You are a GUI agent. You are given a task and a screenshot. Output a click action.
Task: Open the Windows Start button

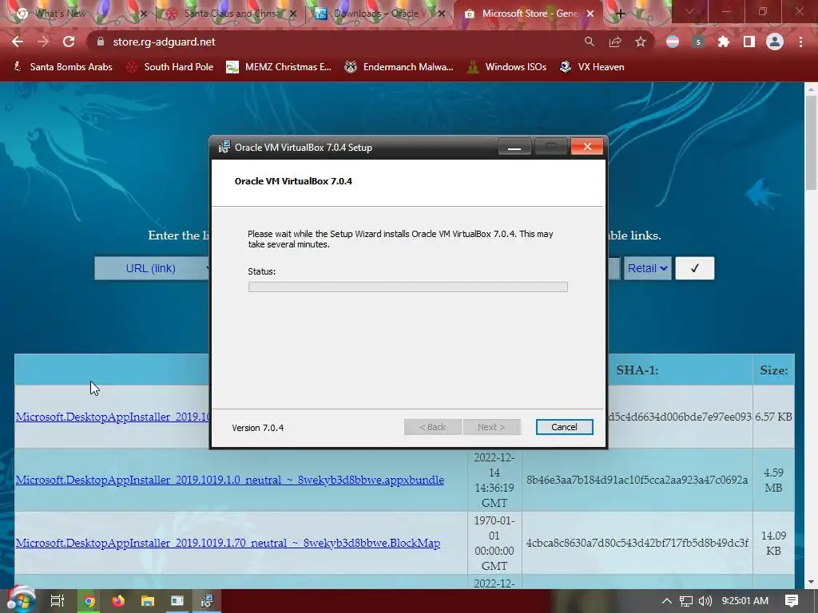click(20, 600)
